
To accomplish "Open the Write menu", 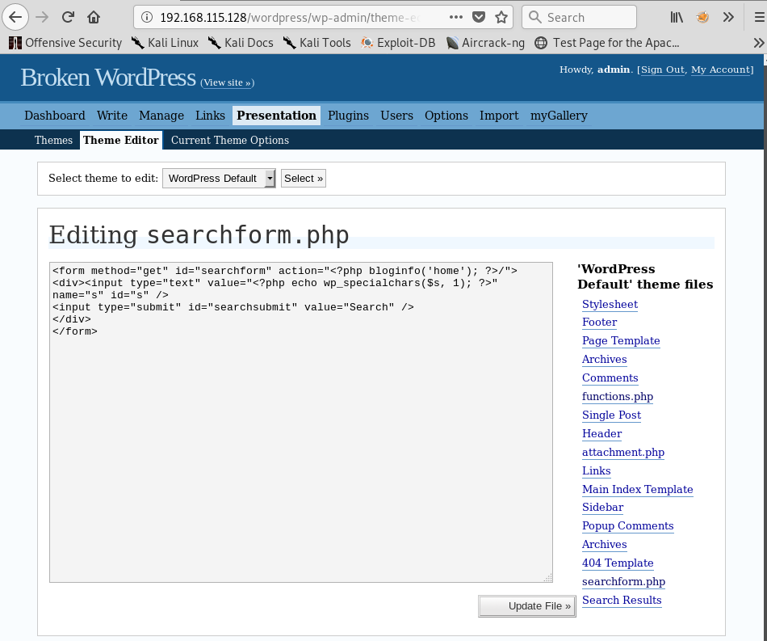I will [112, 116].
